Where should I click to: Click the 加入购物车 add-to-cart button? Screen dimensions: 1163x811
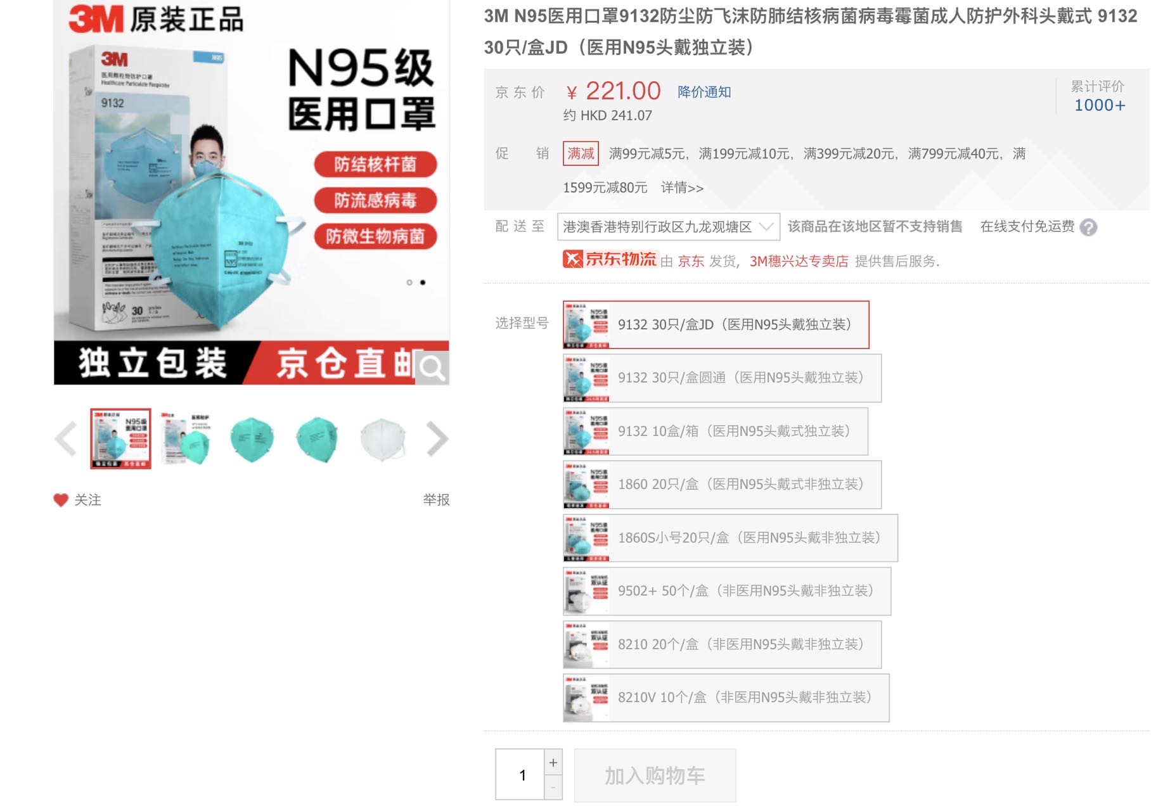655,774
